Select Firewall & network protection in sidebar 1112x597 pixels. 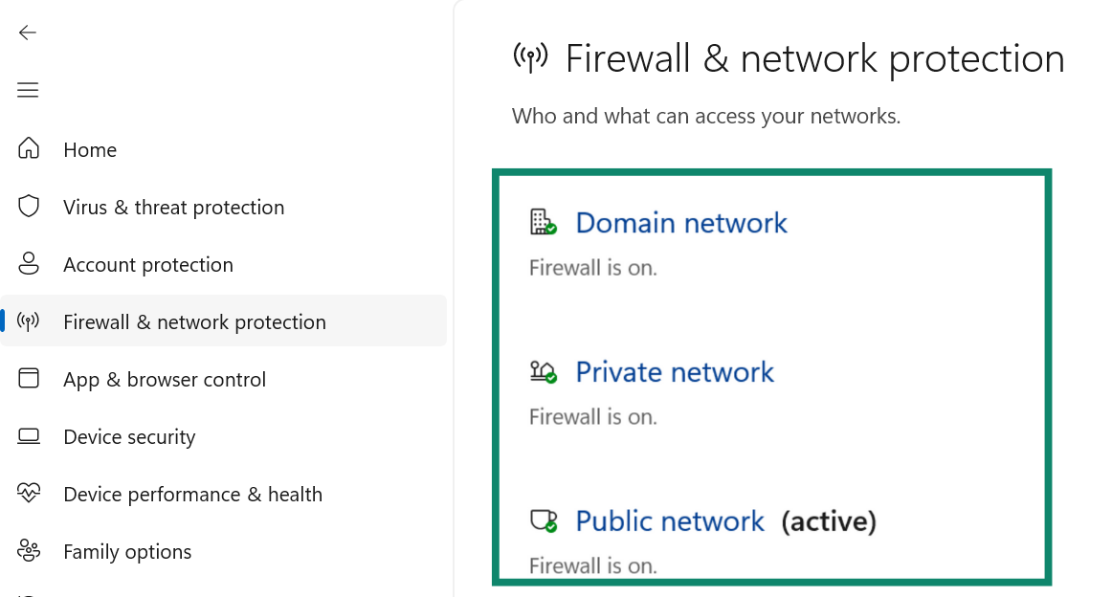point(194,321)
